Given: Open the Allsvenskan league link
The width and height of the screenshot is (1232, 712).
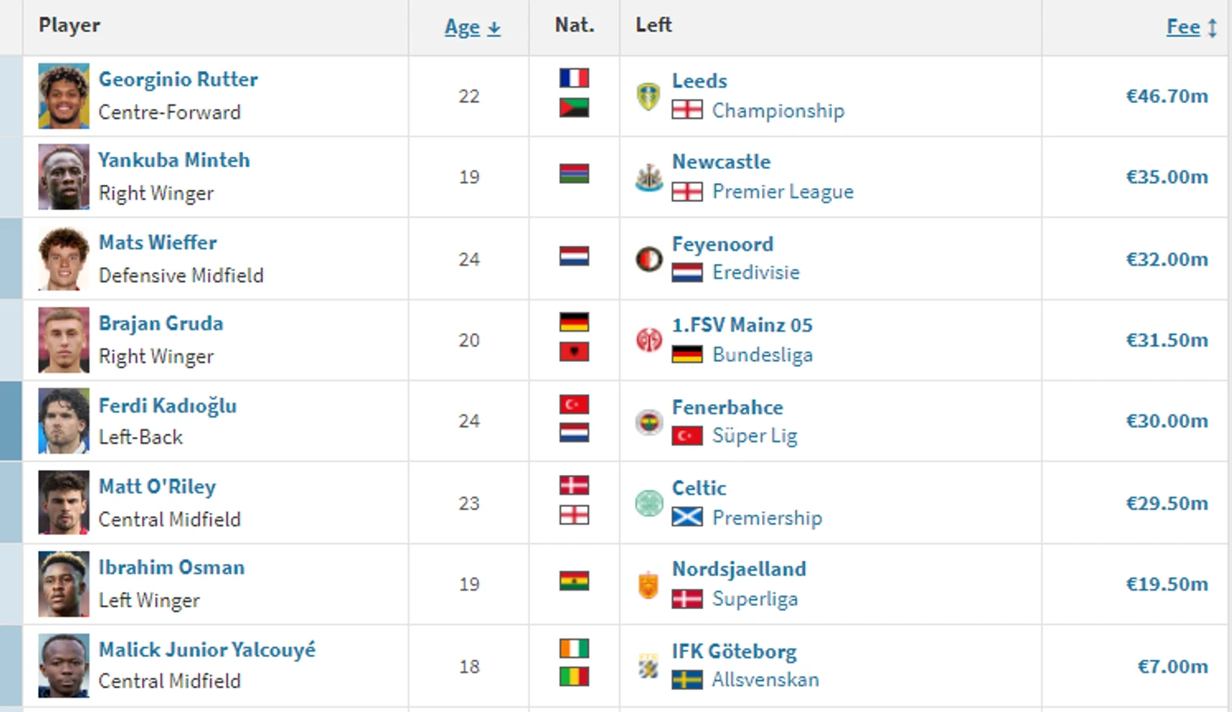Looking at the screenshot, I should [x=765, y=680].
